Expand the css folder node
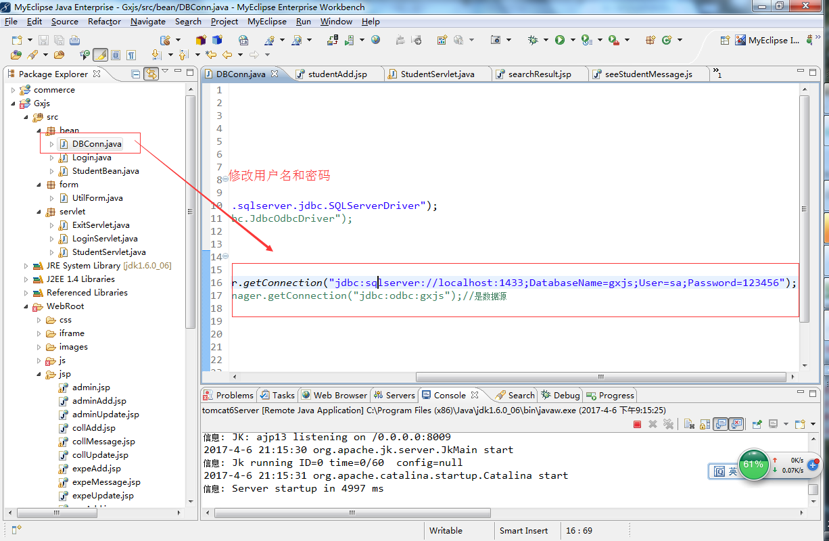Viewport: 829px width, 541px height. (39, 320)
